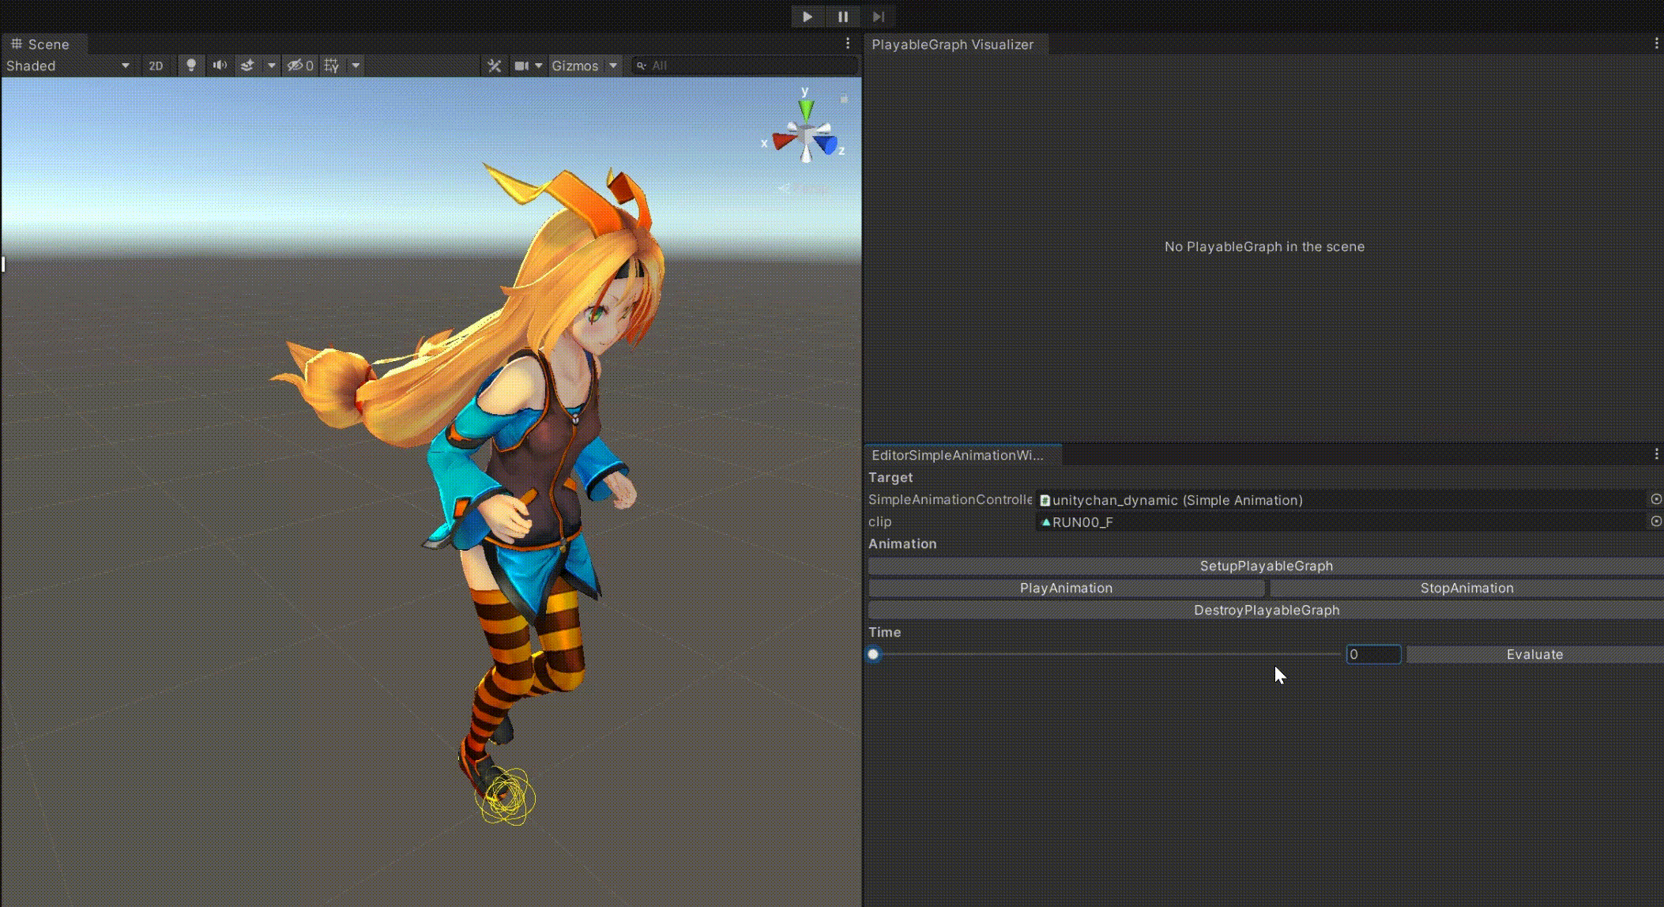
Task: Open EditorSimpleAnimation window options menu
Action: 1656,454
